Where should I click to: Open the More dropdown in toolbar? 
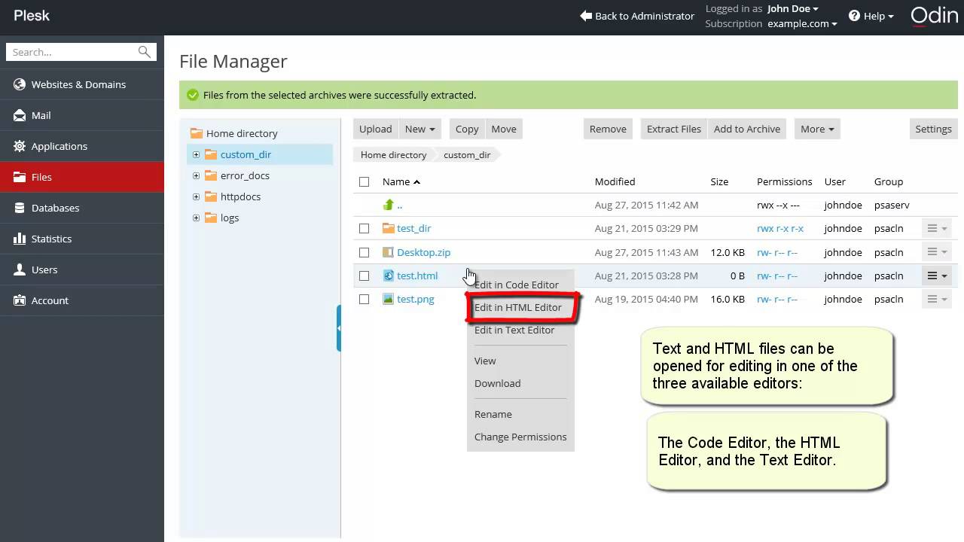pos(816,129)
